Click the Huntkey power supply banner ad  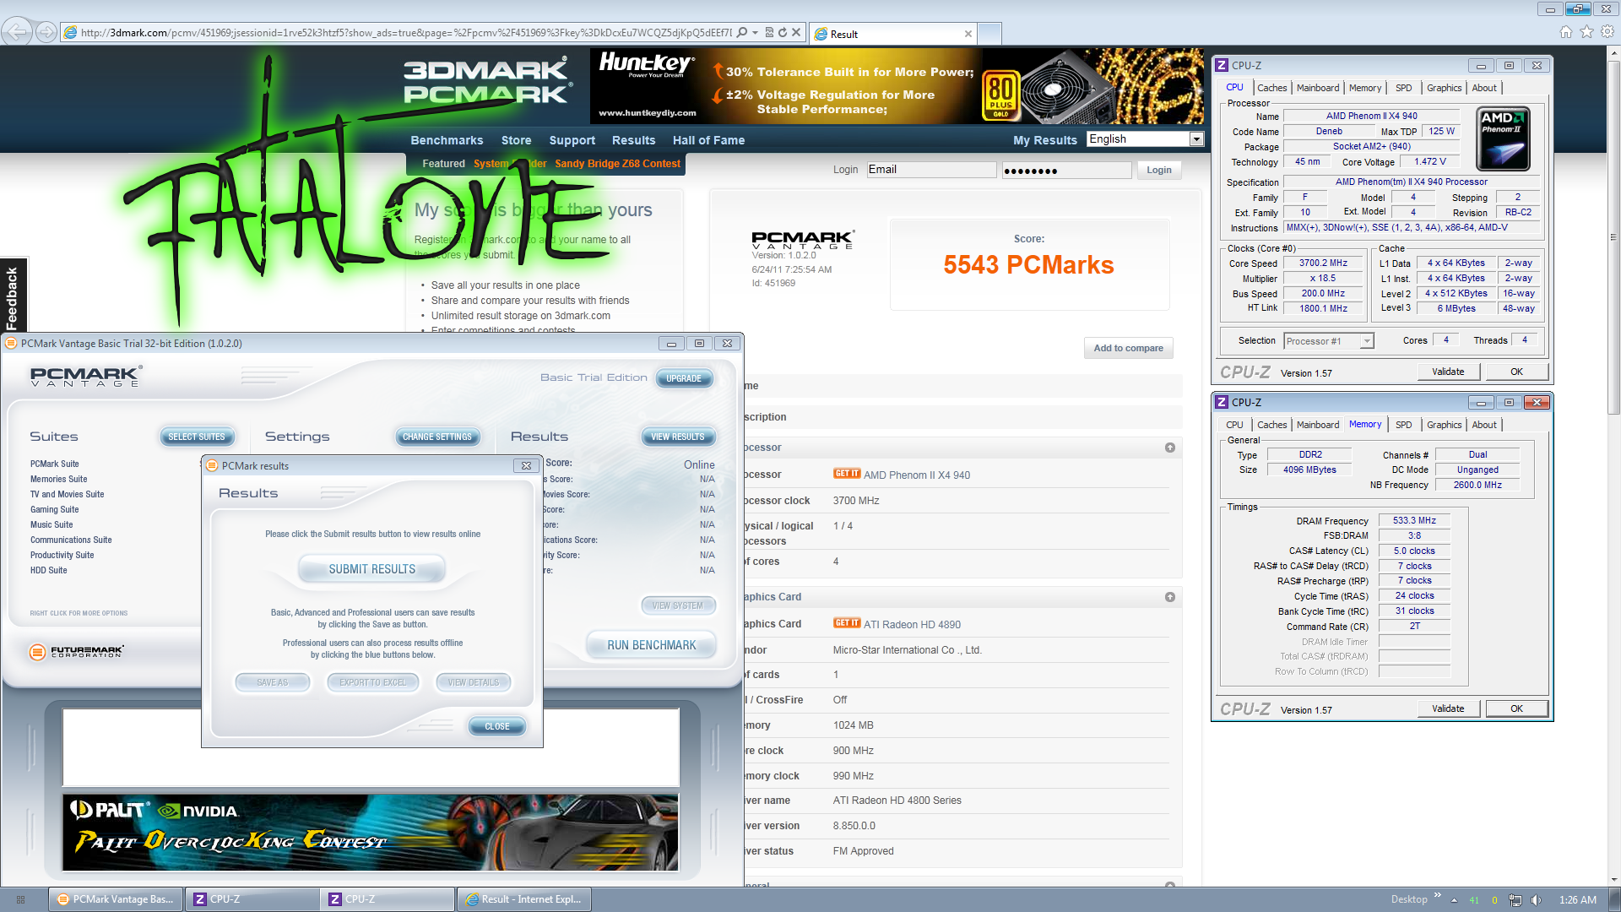pos(897,86)
